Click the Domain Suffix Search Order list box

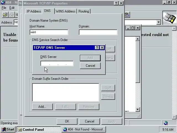click(66, 92)
